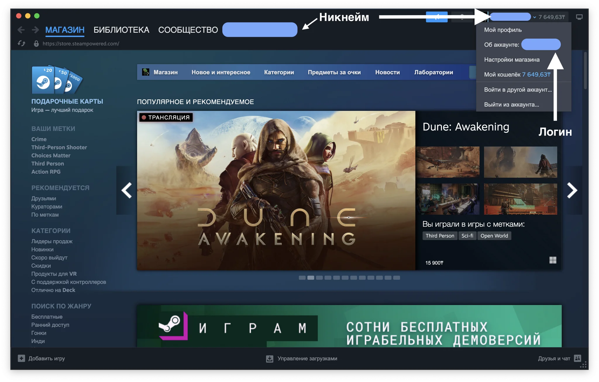Viewport: 599px width, 382px height.
Task: Expand account dropdown arrow near wallet balance
Action: (x=535, y=17)
